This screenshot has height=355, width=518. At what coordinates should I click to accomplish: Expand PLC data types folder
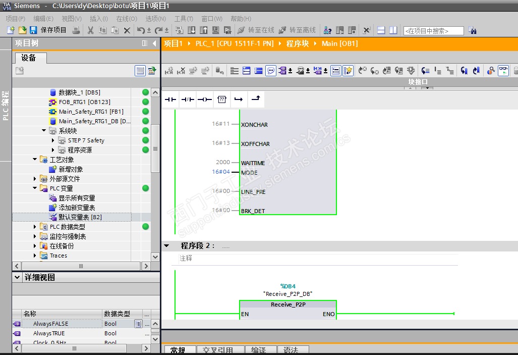click(35, 227)
